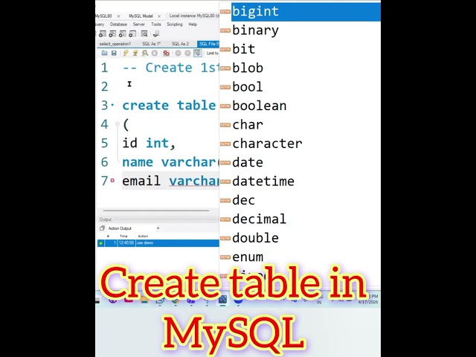Click the date and time in the taskbar
The image size is (476, 357).
368,299
